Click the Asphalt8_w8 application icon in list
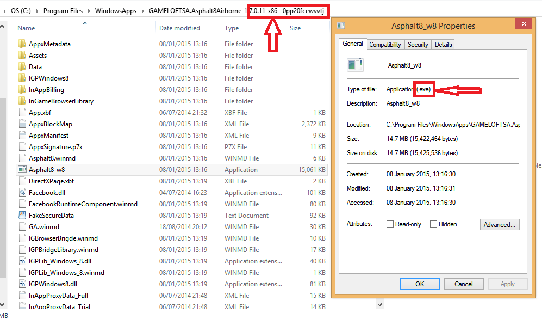 22,169
